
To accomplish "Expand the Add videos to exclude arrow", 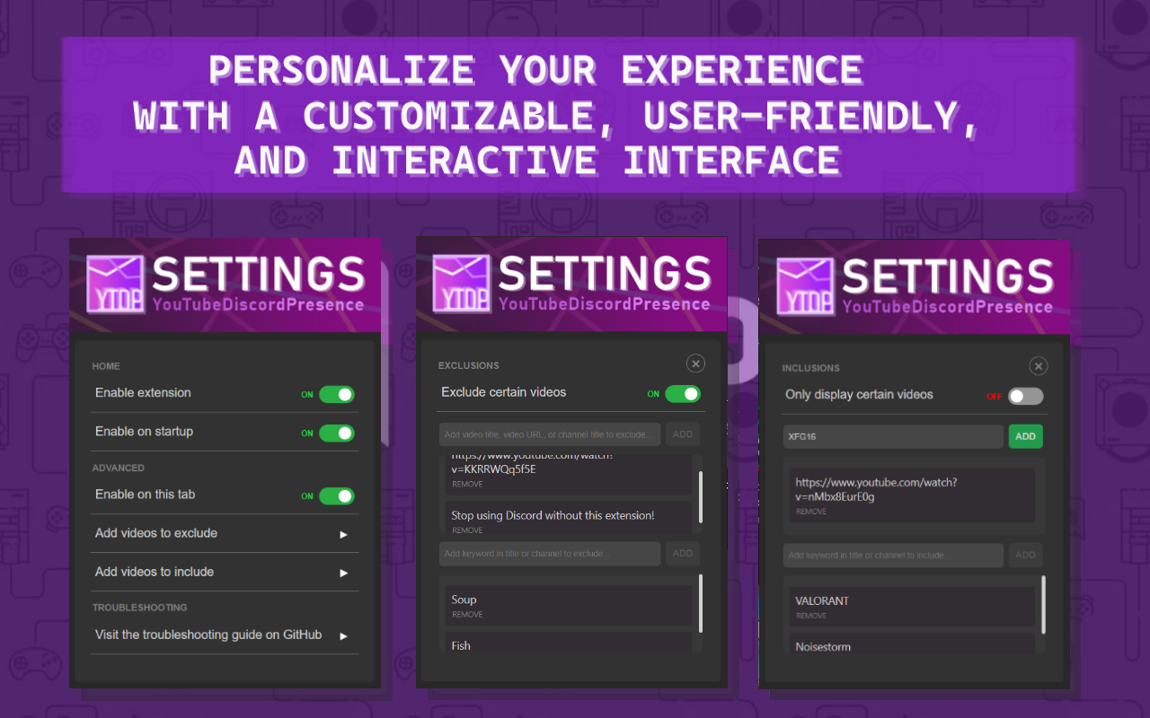I will [343, 534].
